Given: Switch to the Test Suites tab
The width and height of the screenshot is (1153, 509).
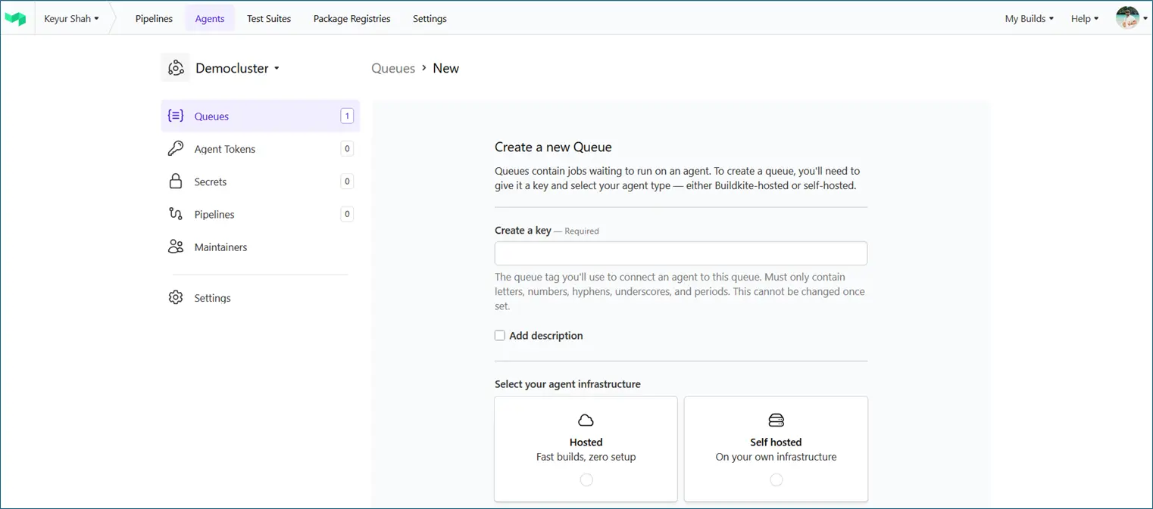Looking at the screenshot, I should [x=269, y=19].
